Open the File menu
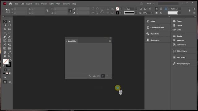198x111 pixels. [16, 4]
